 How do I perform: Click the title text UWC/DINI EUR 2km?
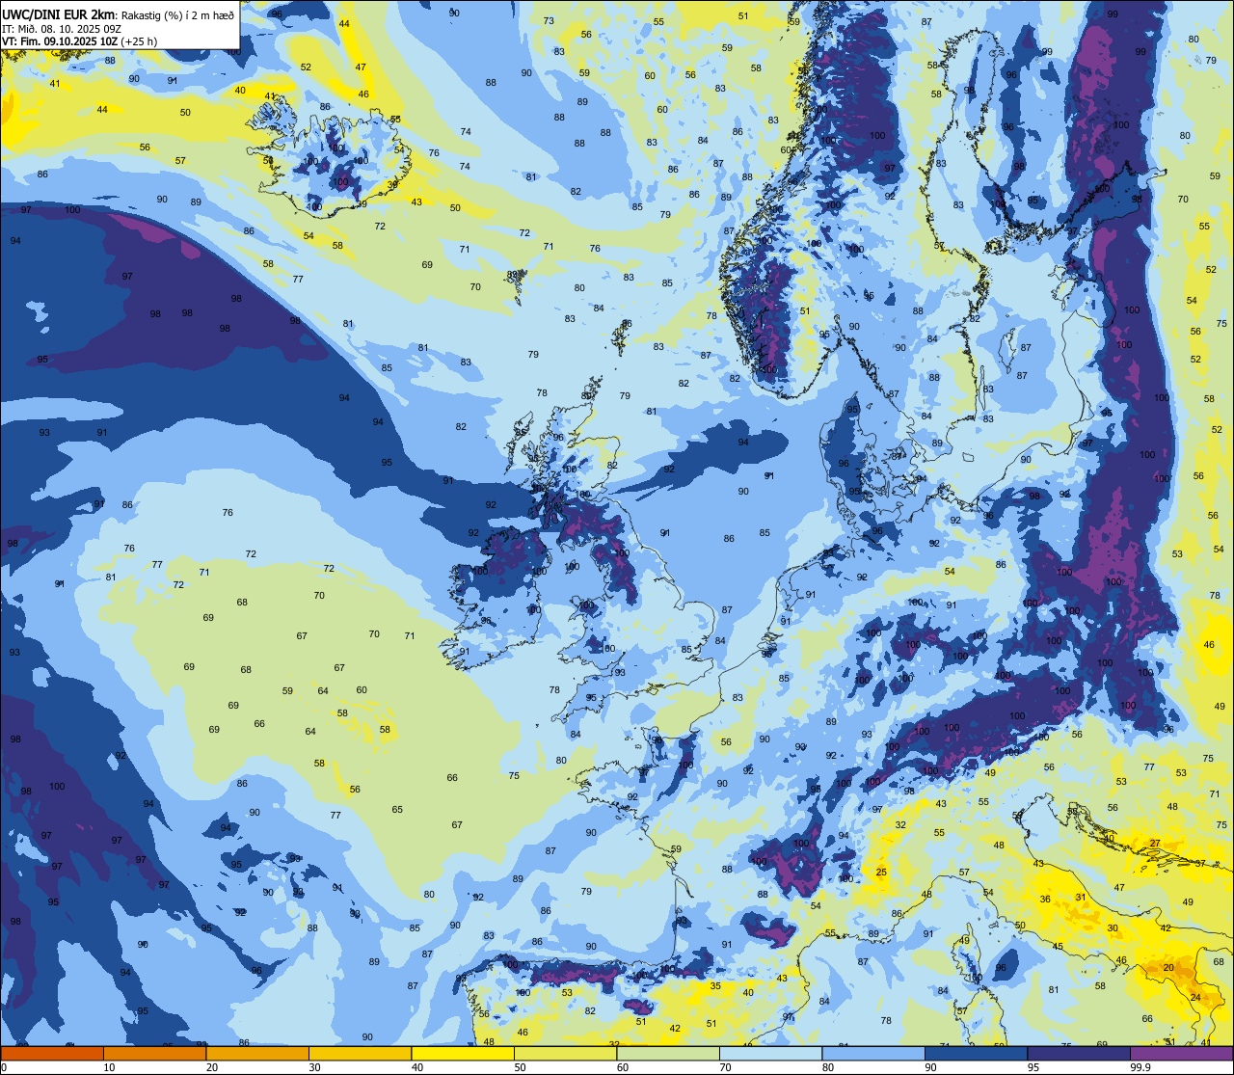60,14
